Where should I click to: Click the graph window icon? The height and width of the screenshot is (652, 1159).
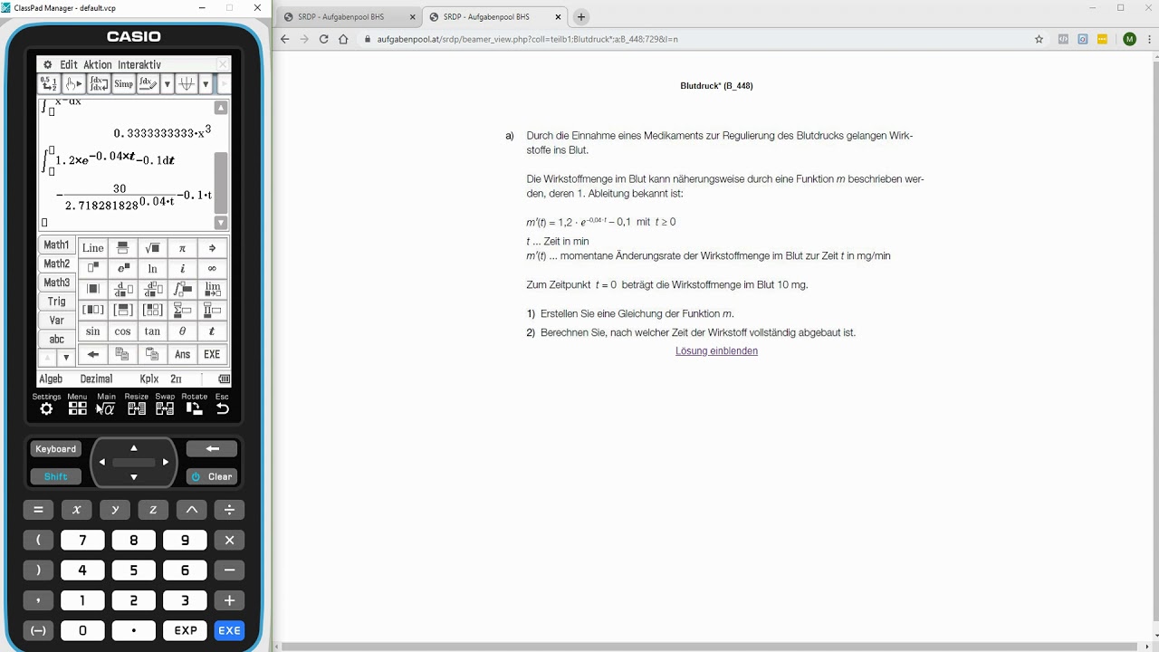[187, 84]
